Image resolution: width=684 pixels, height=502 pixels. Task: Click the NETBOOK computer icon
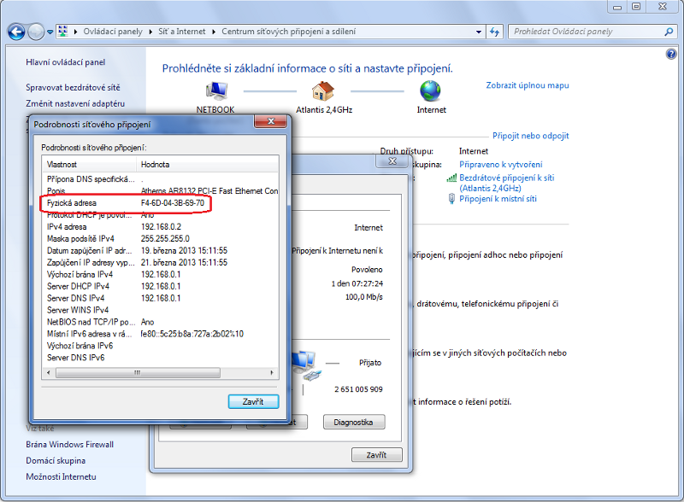(x=216, y=90)
